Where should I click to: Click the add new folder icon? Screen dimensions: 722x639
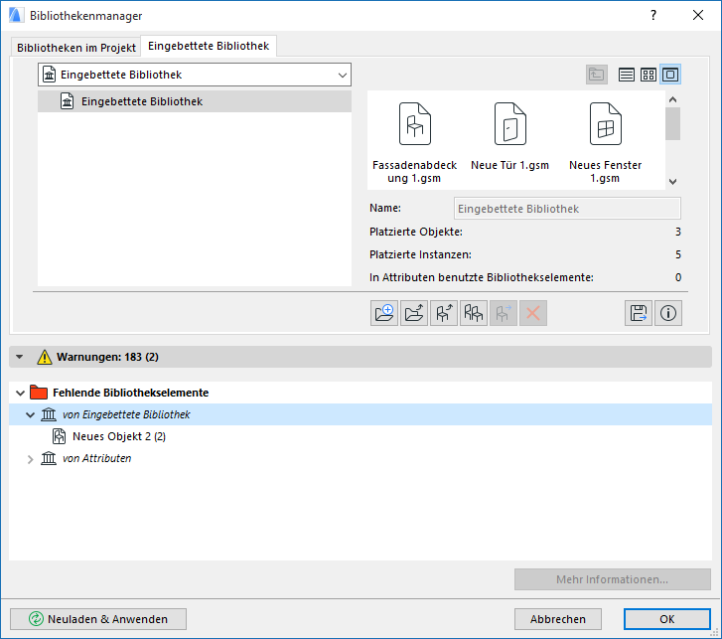(x=384, y=313)
